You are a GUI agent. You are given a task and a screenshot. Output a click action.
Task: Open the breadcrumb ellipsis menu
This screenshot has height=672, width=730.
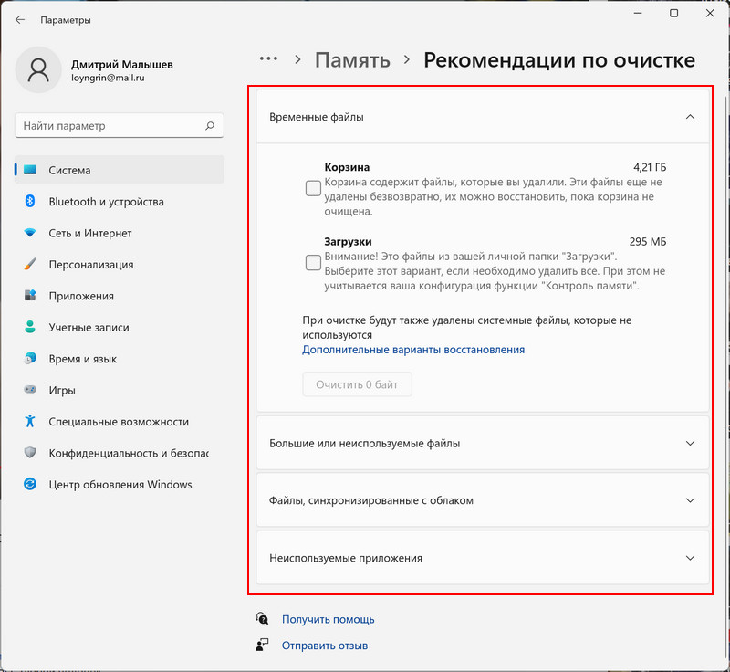click(x=267, y=58)
